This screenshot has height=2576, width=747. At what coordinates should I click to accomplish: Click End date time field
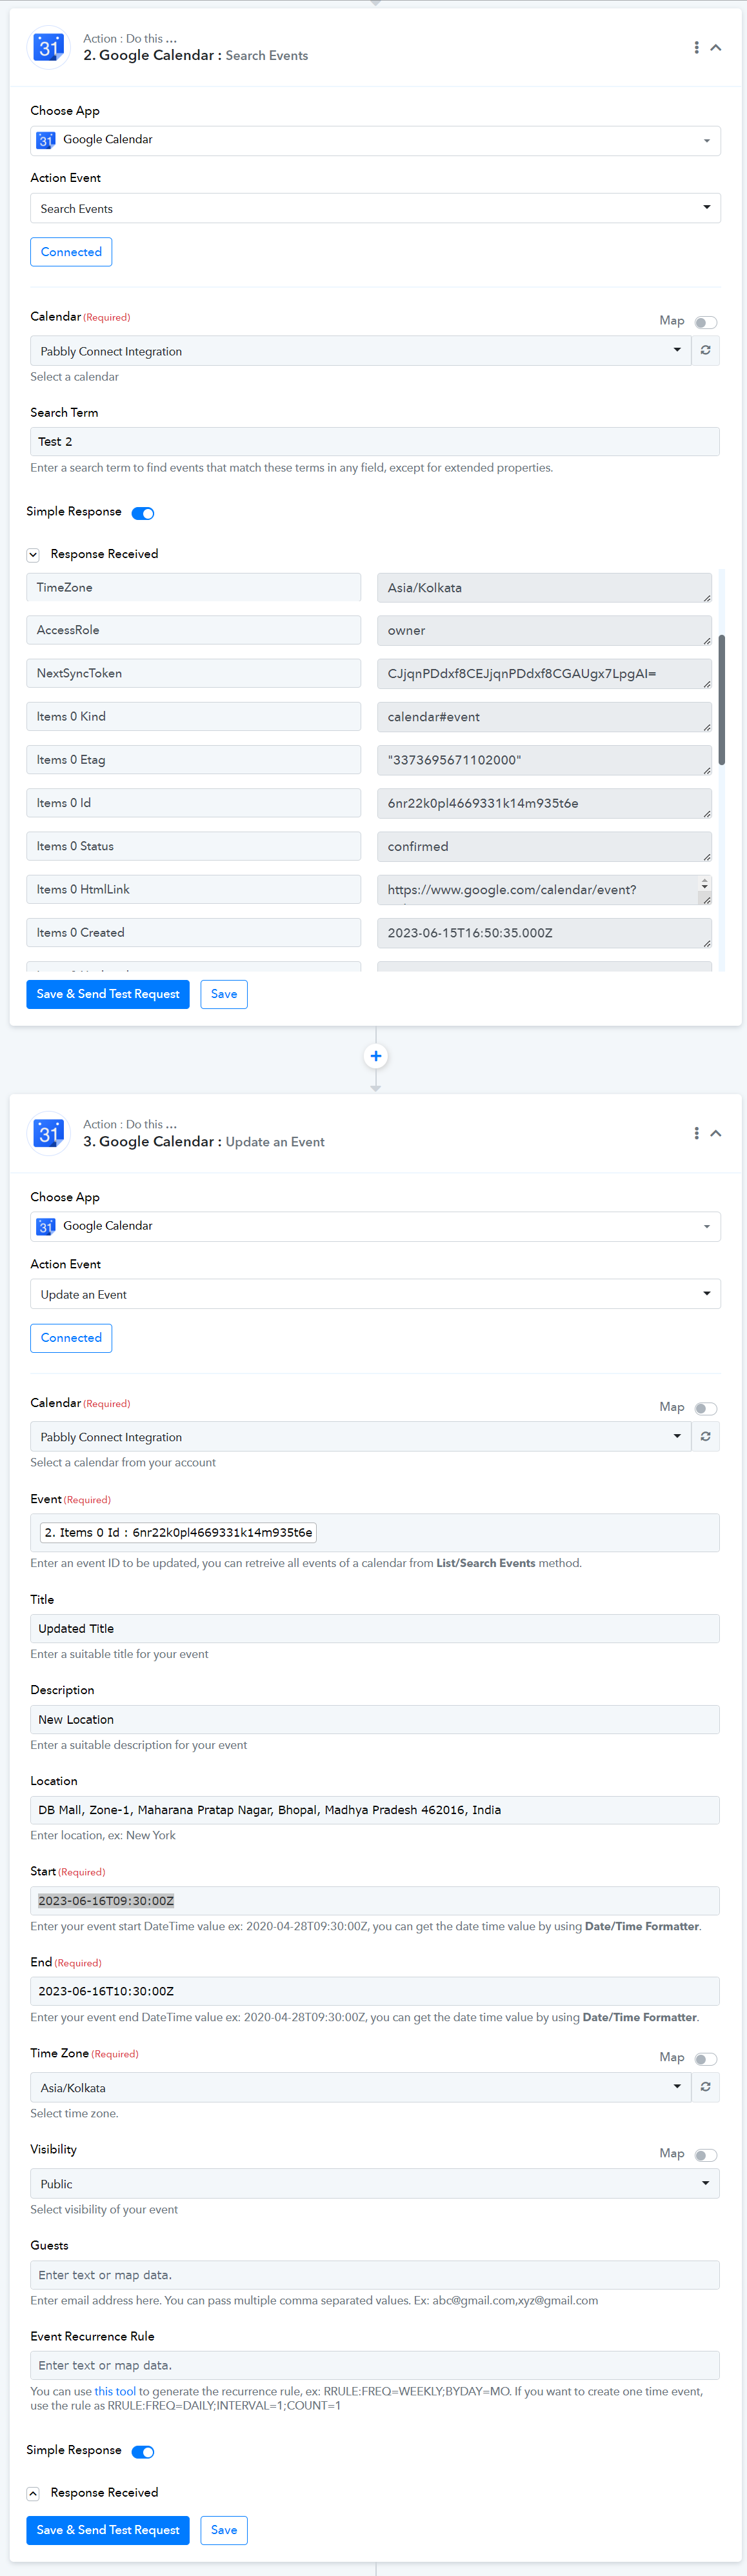[375, 1991]
